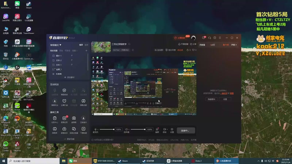Open KOOK desktop shortcut
The width and height of the screenshot is (292, 164).
(x=17, y=107)
